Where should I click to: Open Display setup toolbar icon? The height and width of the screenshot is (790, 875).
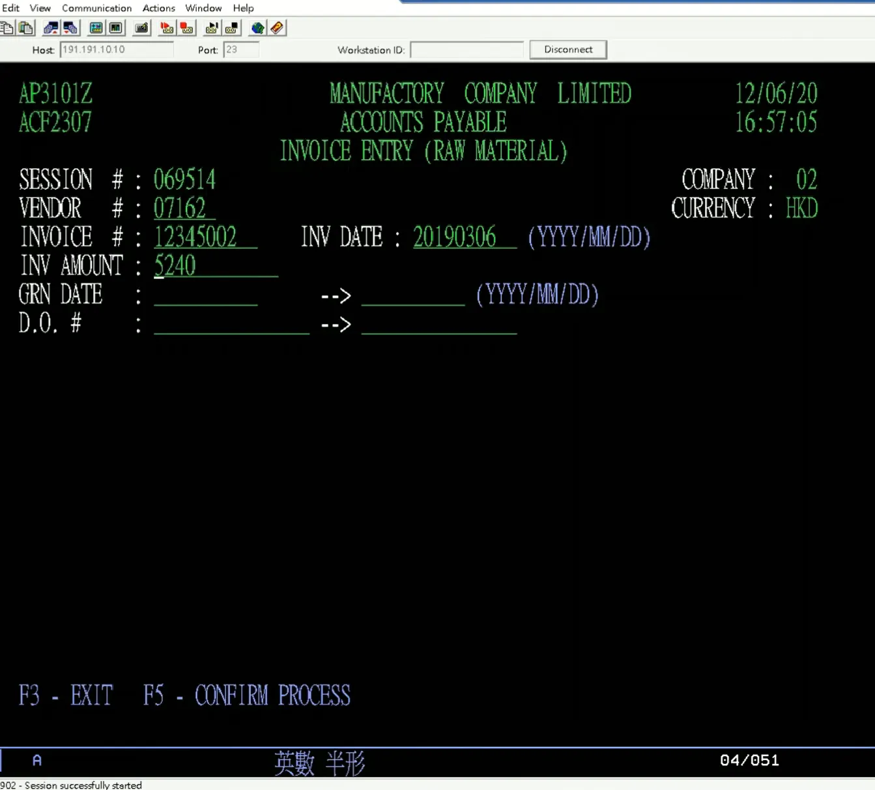click(96, 28)
